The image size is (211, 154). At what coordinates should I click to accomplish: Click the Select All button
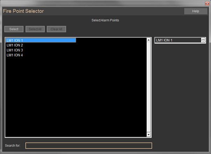35,29
